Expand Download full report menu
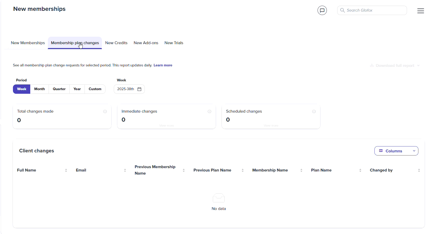Screen dimensions: 437x234 point(395,66)
